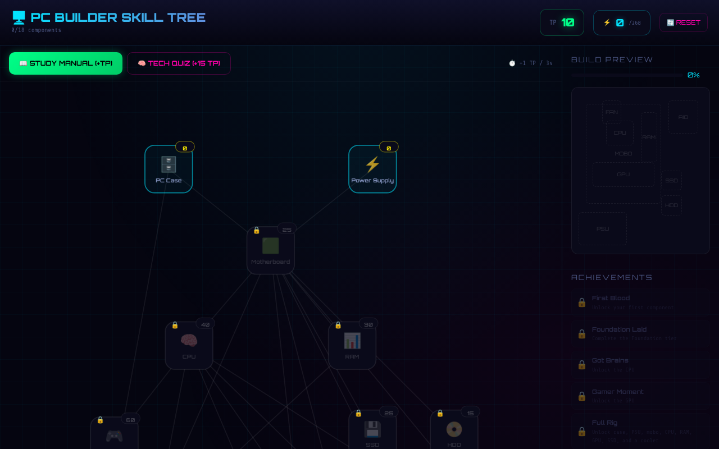Screen dimensions: 719x449
Task: Click the PSU slot in Build Preview
Action: pos(602,228)
